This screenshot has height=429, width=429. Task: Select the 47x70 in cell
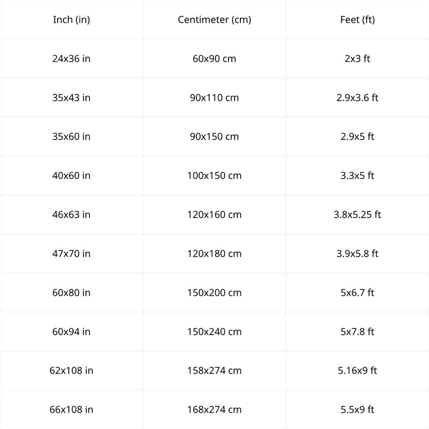[x=71, y=253]
